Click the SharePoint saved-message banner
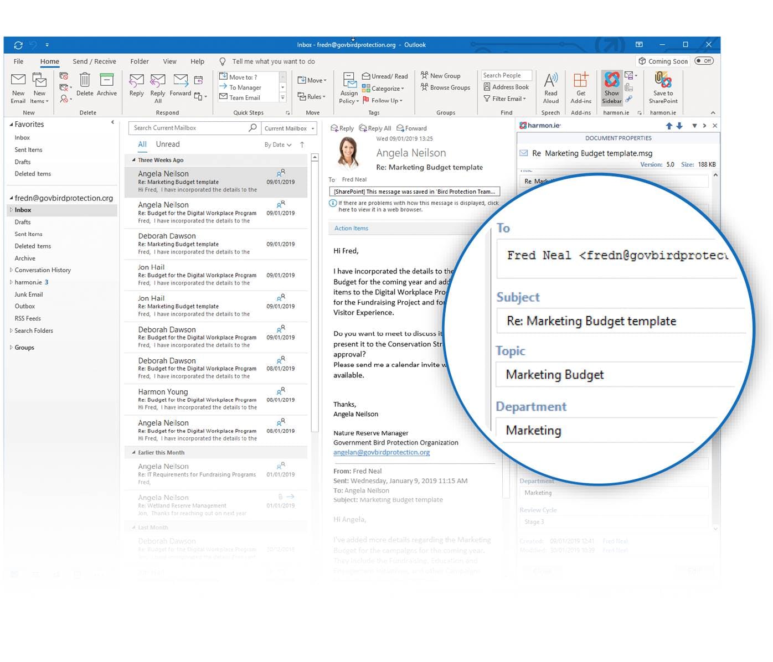773x662 pixels. tap(415, 192)
